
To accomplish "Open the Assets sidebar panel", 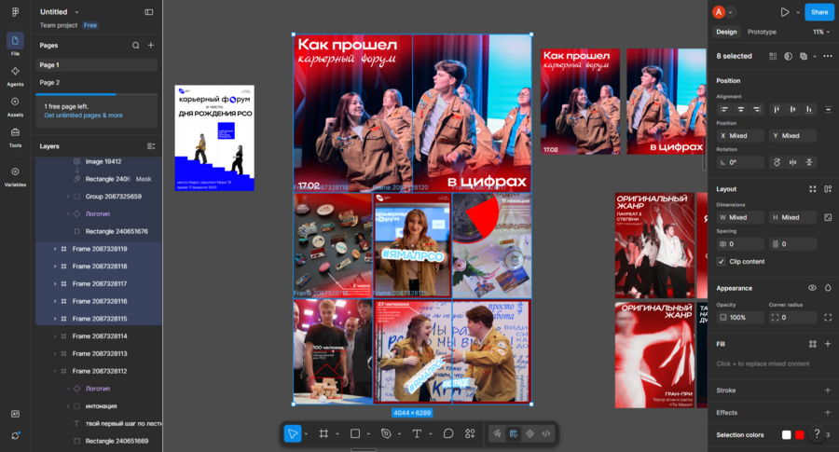I will 15,106.
